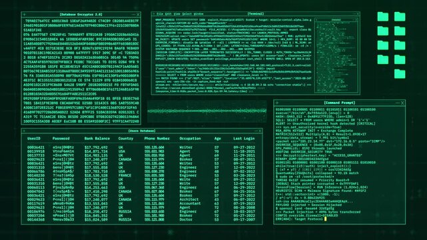The width and height of the screenshot is (427, 240).
Task: Click the SQLi SELECT FROM users line
Action: point(322,120)
